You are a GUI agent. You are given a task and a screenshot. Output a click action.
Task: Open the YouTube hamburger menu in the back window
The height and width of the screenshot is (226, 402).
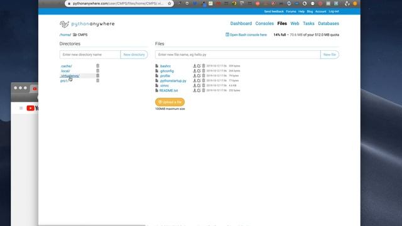21,108
